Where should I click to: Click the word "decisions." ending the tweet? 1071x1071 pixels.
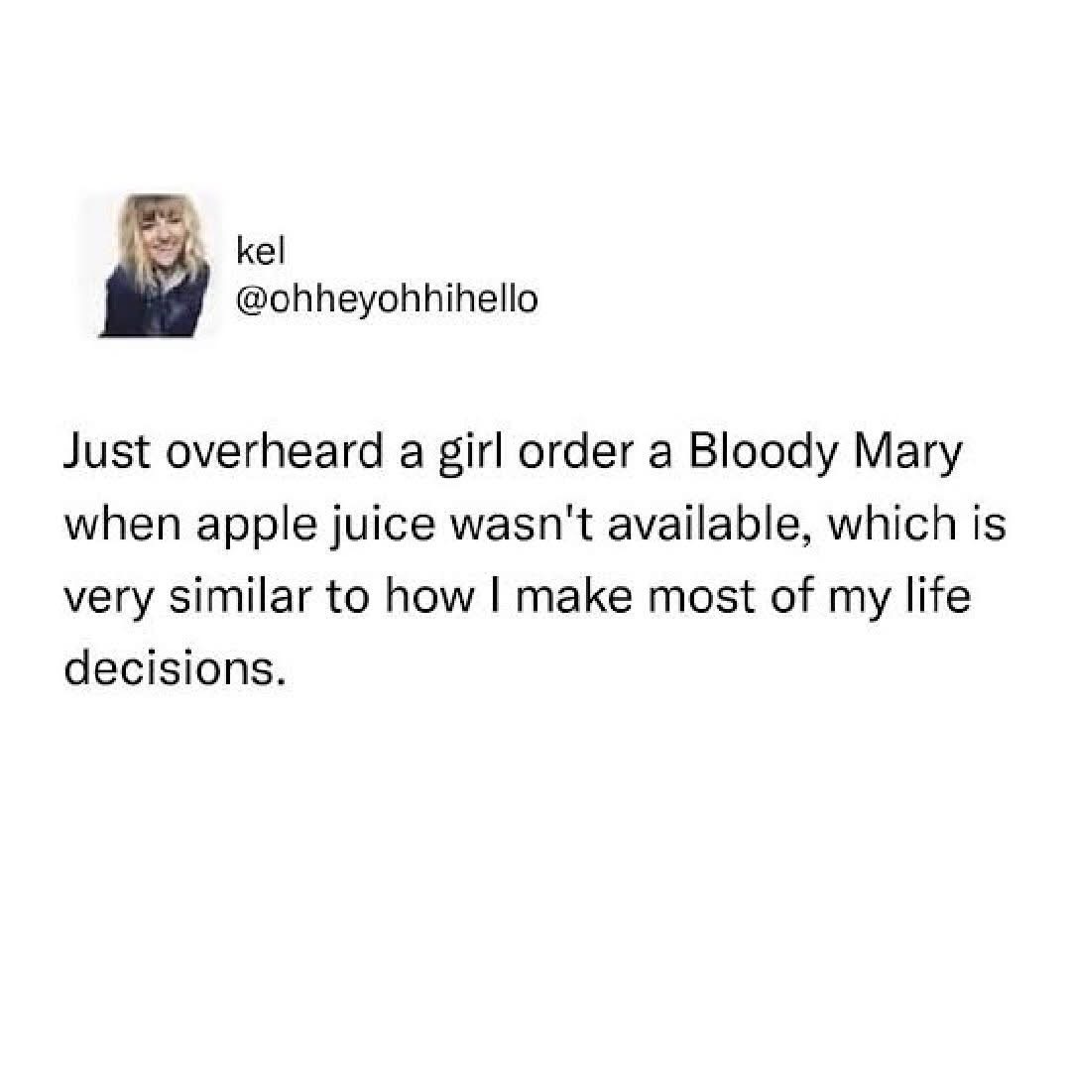pos(174,666)
